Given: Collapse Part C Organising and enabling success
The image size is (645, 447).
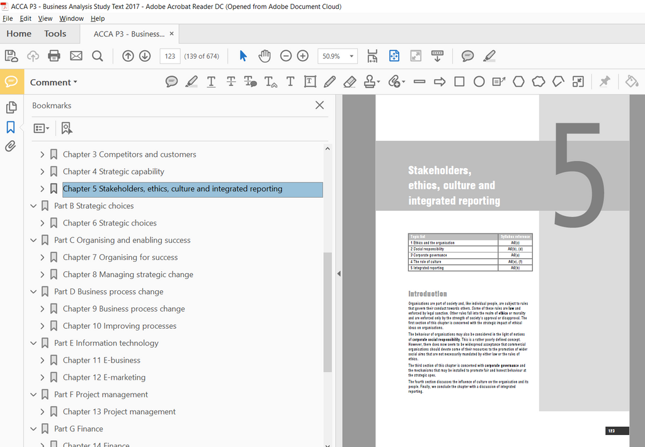Looking at the screenshot, I should pyautogui.click(x=34, y=240).
